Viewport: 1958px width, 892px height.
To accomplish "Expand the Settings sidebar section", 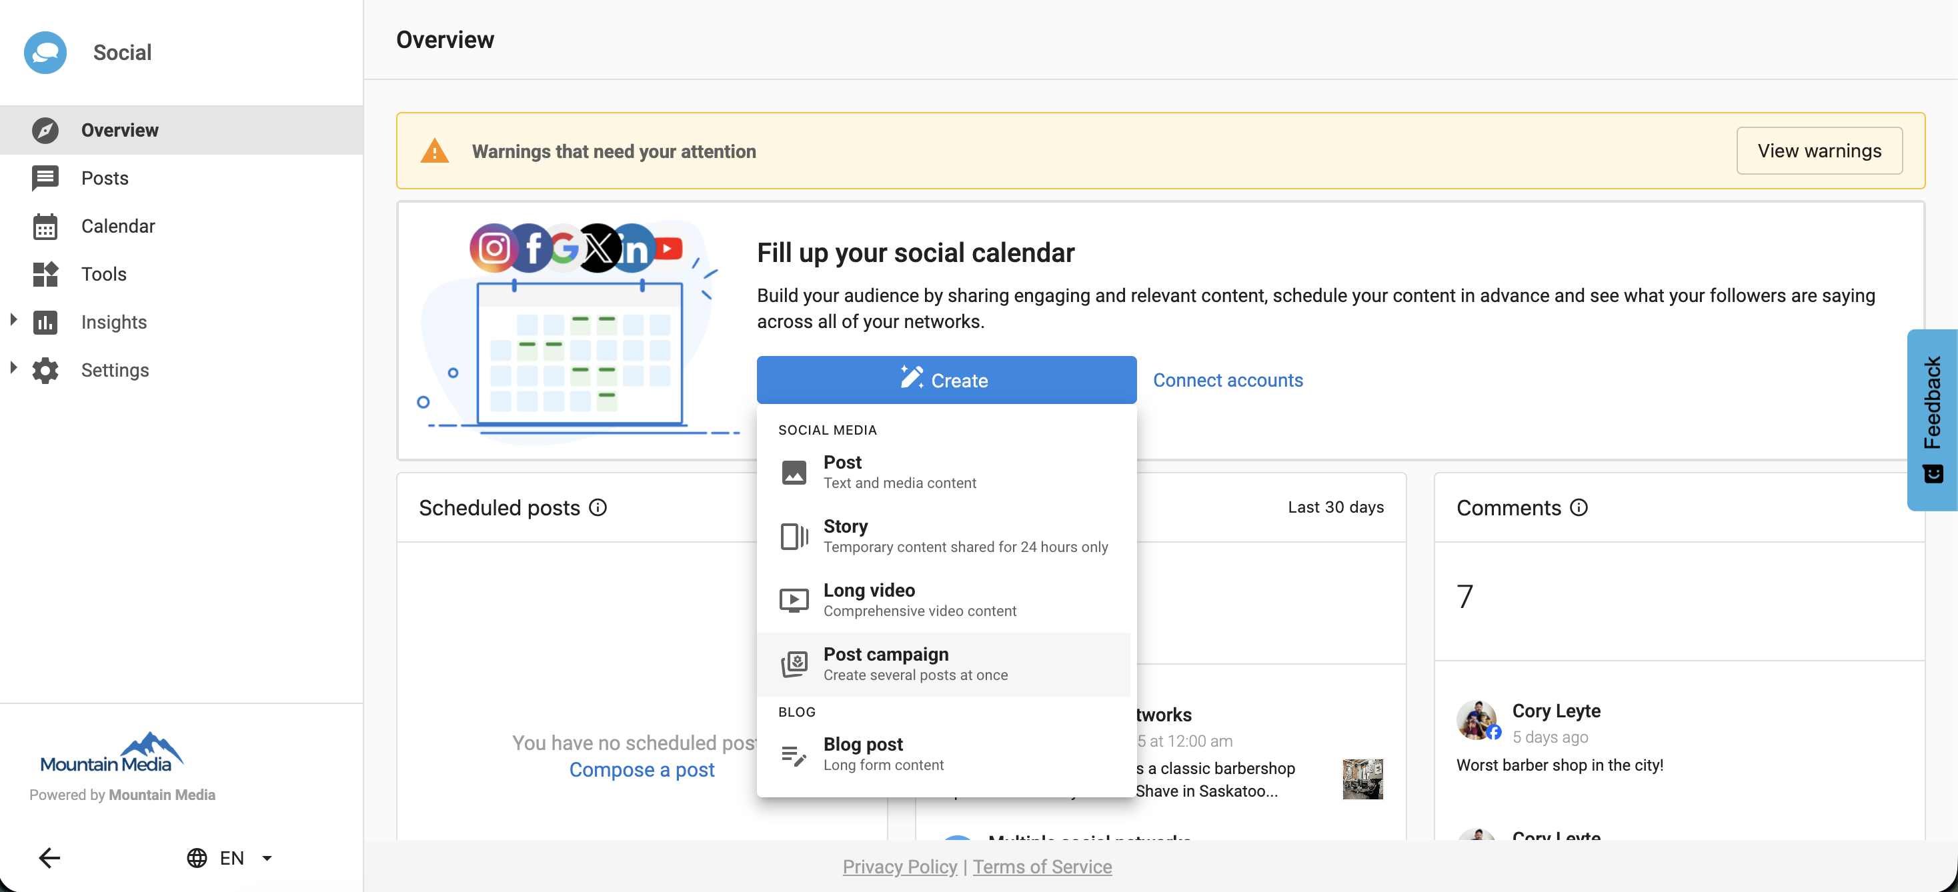I will pos(13,368).
